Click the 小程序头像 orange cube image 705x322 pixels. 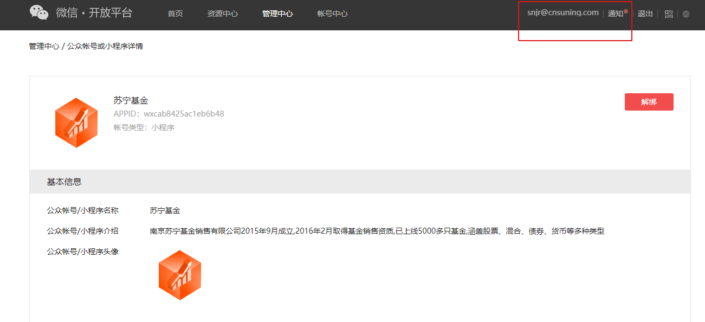coord(180,275)
